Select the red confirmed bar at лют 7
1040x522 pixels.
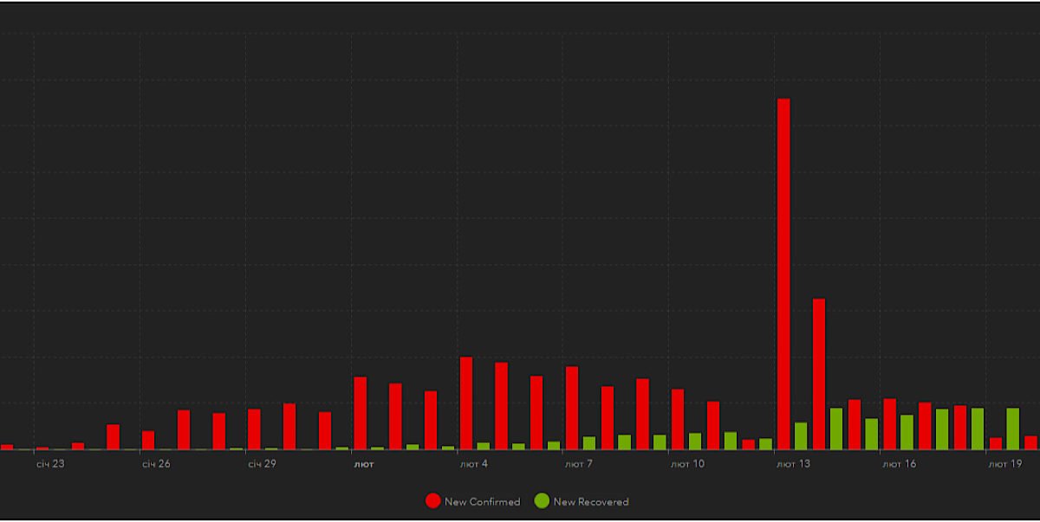[x=572, y=408]
